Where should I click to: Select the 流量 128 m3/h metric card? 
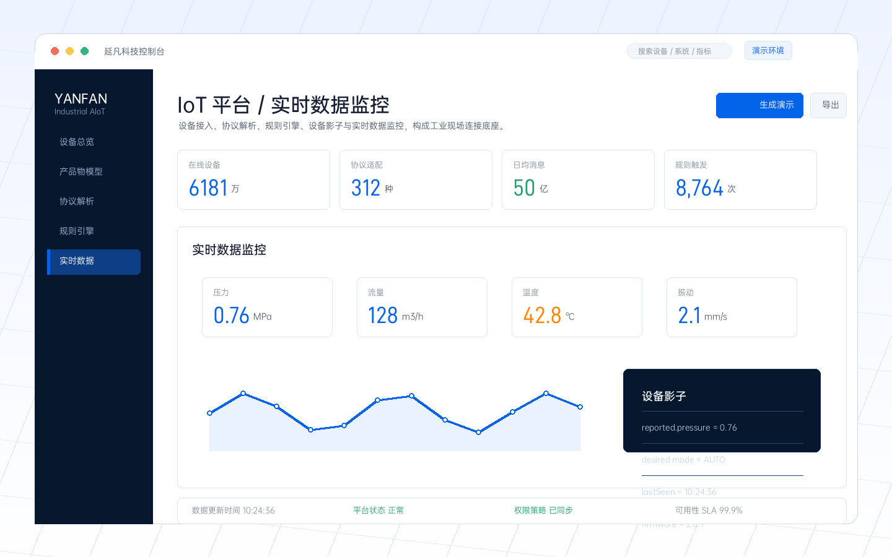(422, 307)
